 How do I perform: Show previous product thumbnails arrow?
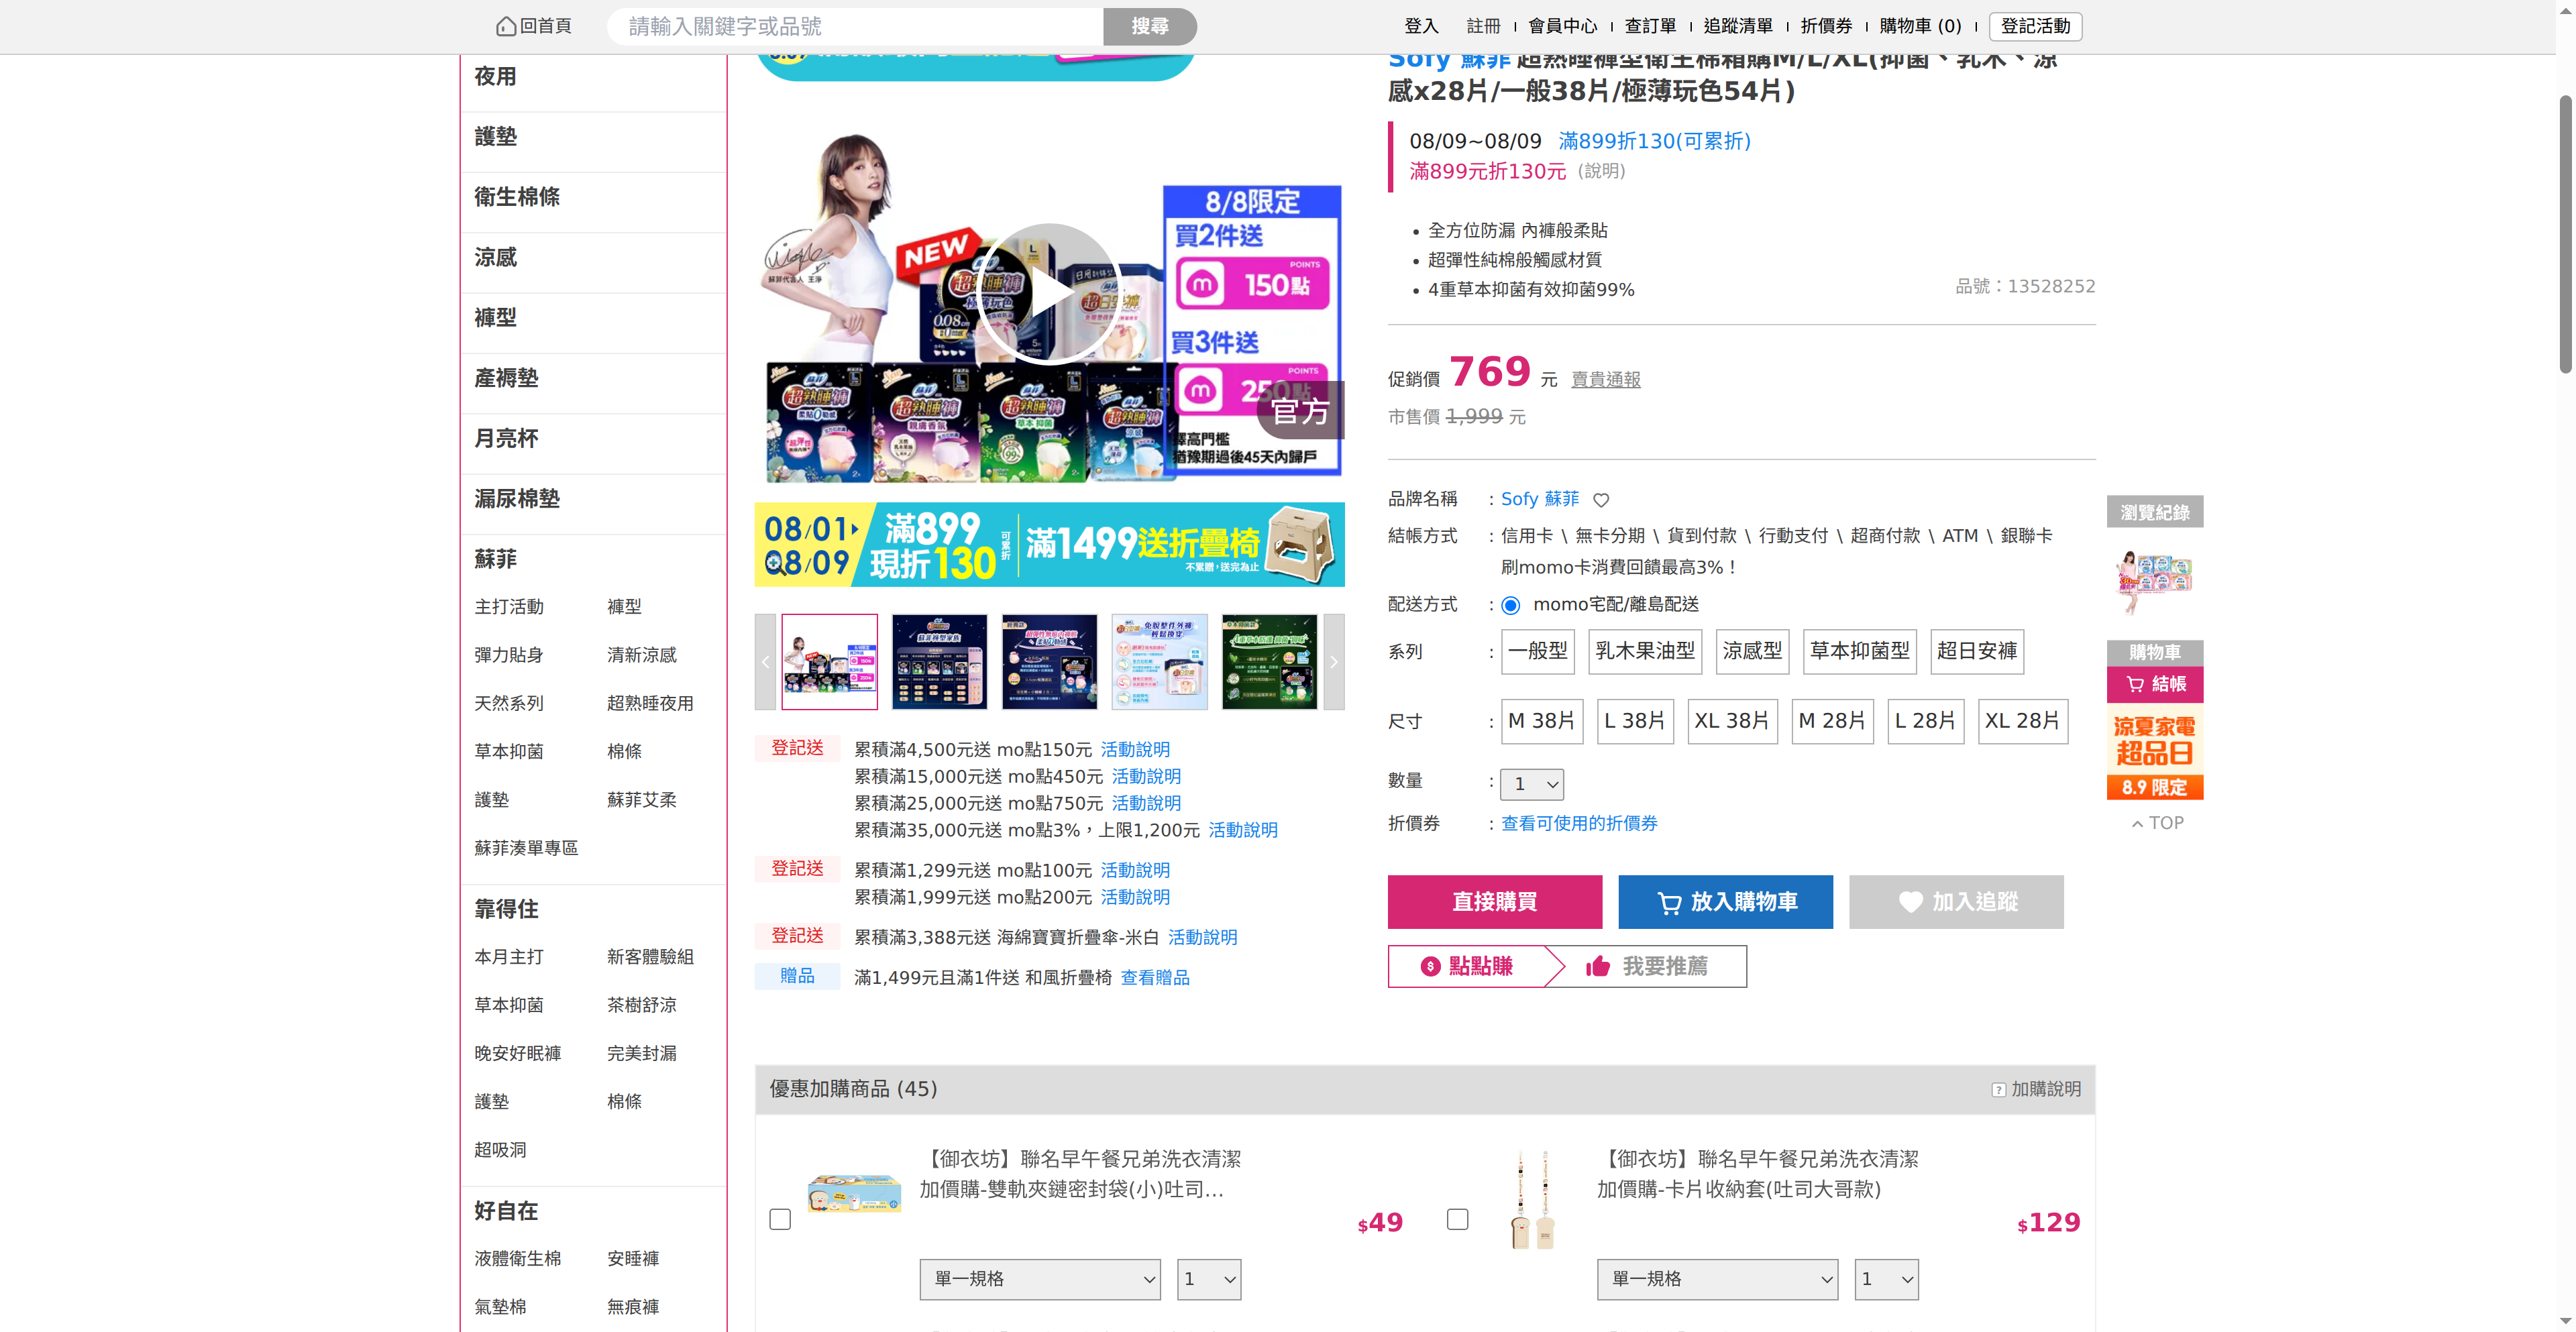(x=765, y=662)
